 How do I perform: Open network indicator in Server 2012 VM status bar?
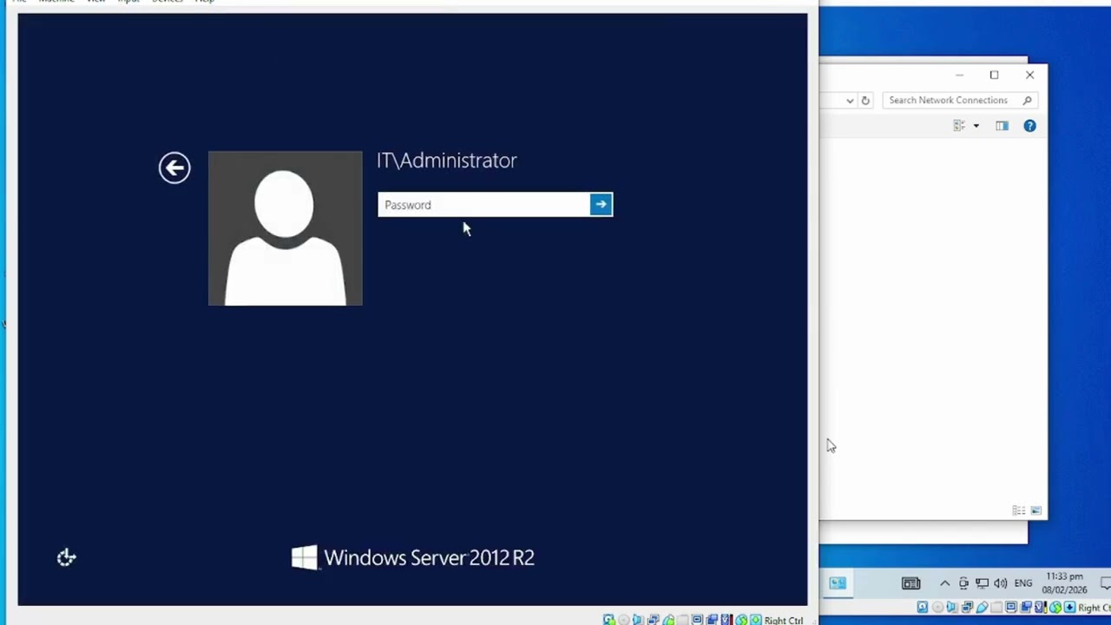coord(653,620)
